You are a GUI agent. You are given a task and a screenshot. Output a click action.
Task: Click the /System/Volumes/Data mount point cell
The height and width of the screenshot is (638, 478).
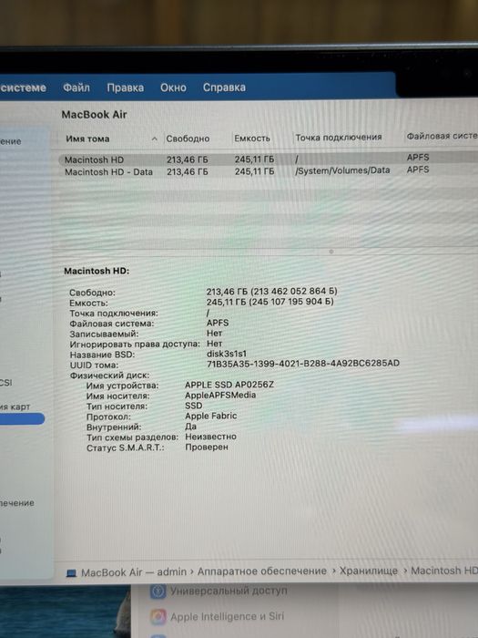(x=342, y=170)
